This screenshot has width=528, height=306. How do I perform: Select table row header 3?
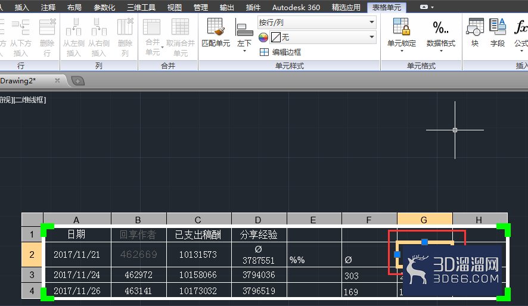32,275
